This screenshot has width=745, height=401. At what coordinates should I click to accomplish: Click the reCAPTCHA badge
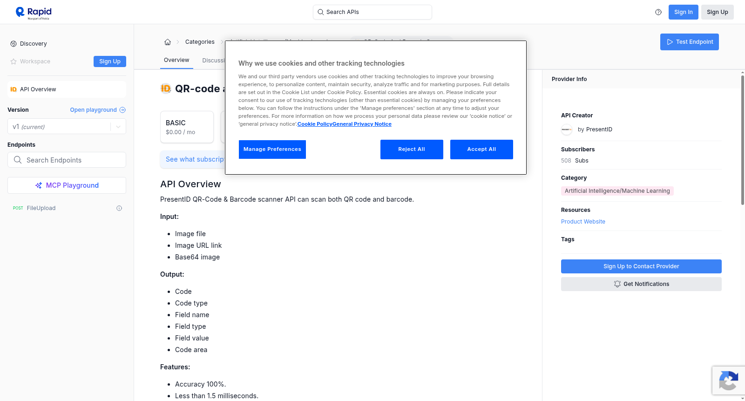[x=728, y=381]
